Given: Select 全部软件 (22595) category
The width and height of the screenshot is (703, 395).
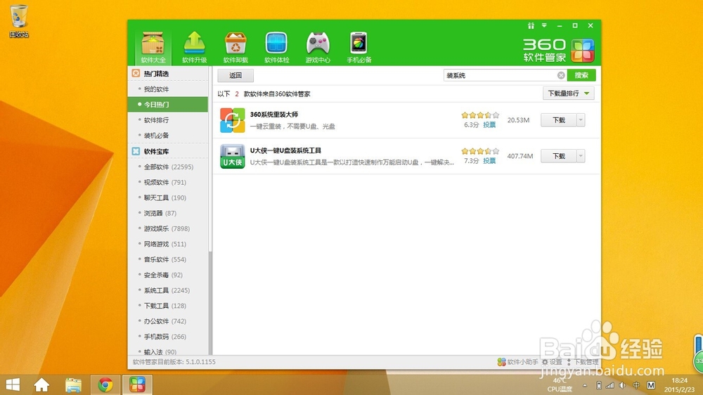Looking at the screenshot, I should 168,167.
